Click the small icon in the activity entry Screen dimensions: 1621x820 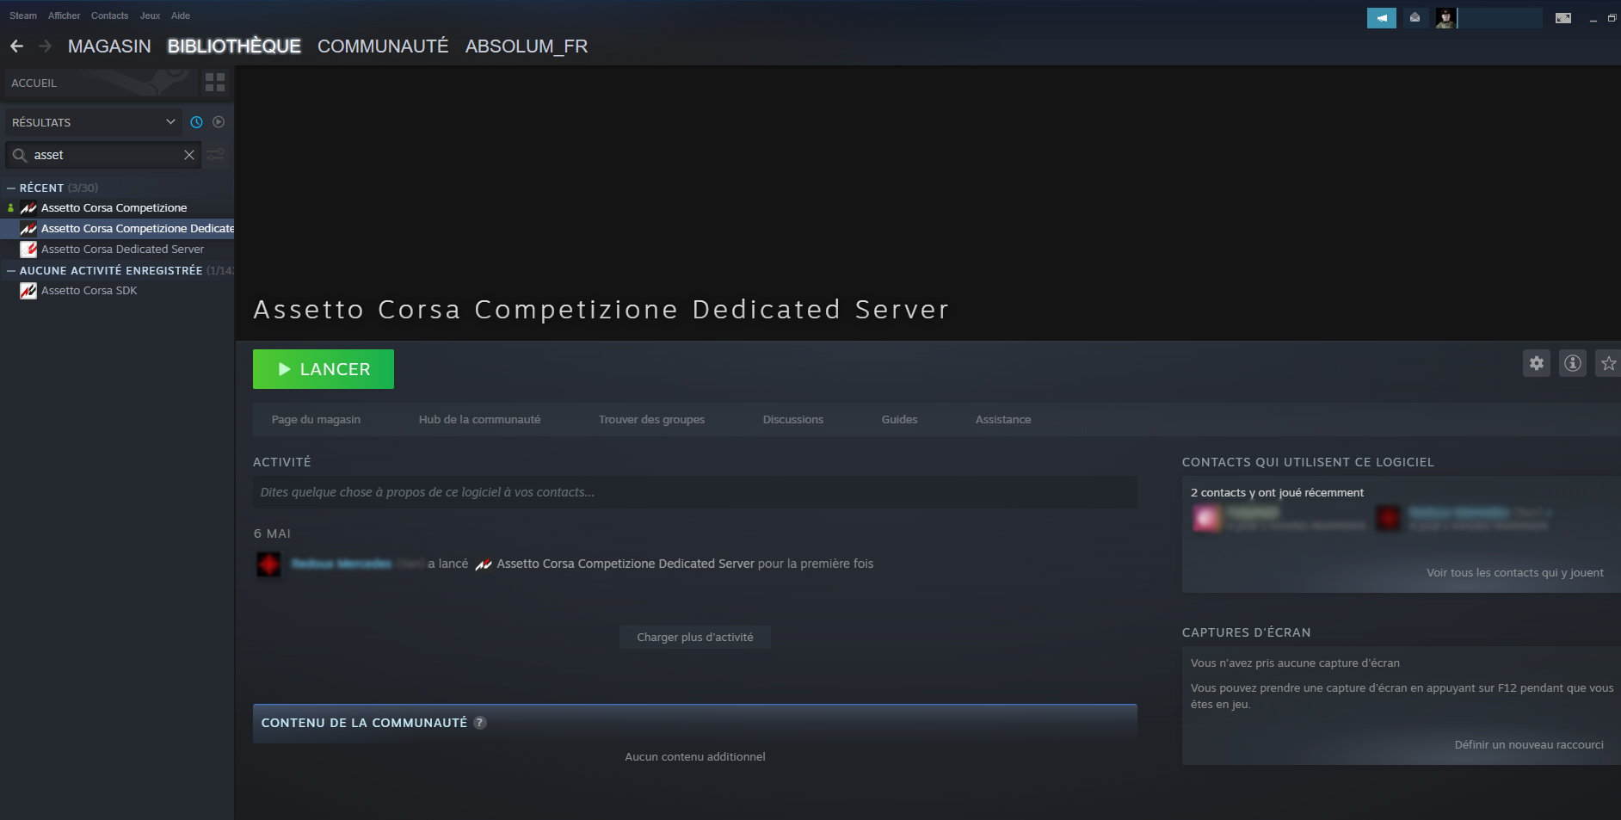click(484, 564)
